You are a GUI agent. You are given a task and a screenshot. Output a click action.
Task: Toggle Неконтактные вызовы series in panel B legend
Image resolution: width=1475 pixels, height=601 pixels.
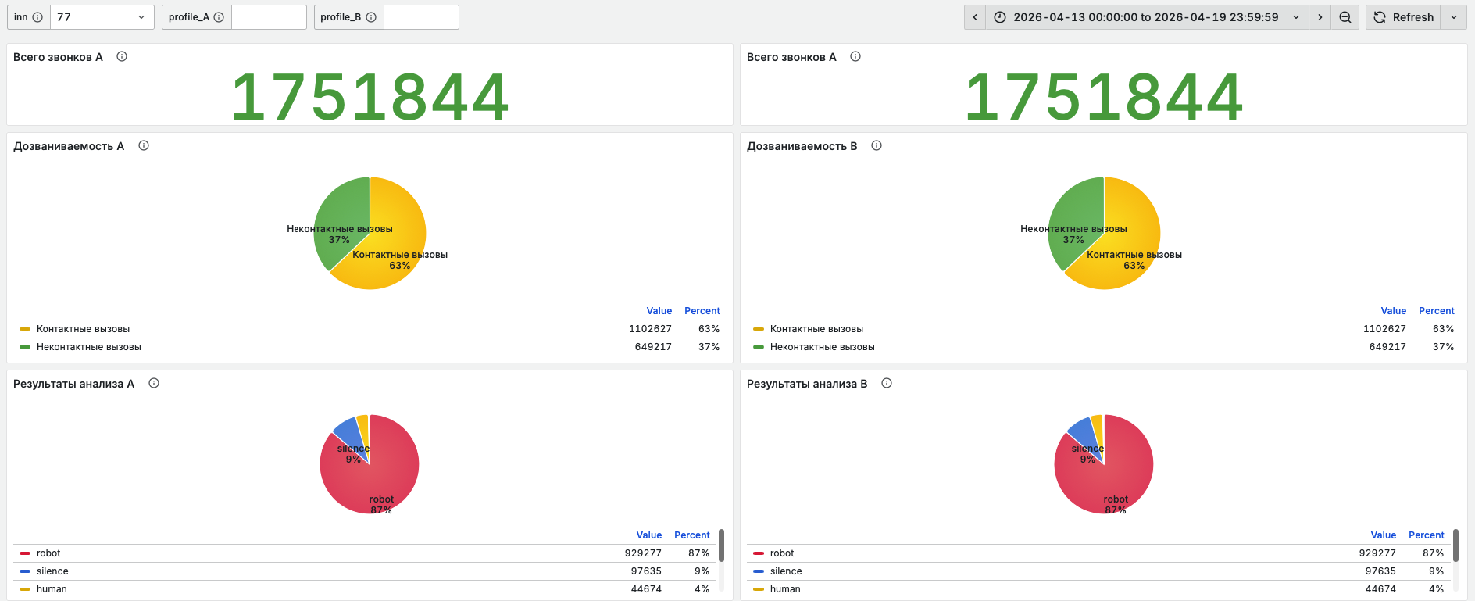click(822, 347)
